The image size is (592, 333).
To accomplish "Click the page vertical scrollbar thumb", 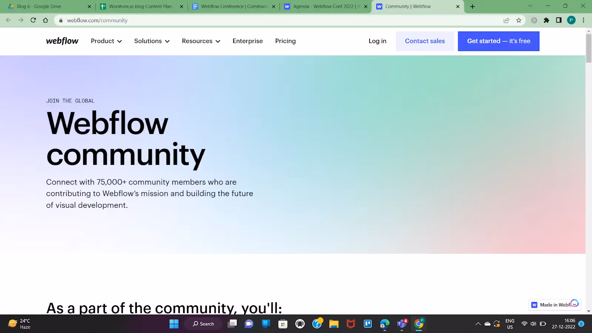I will (589, 48).
